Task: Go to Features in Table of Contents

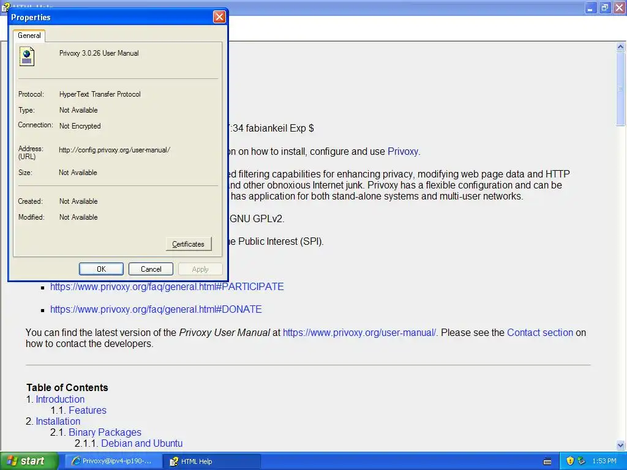Action: pyautogui.click(x=87, y=410)
